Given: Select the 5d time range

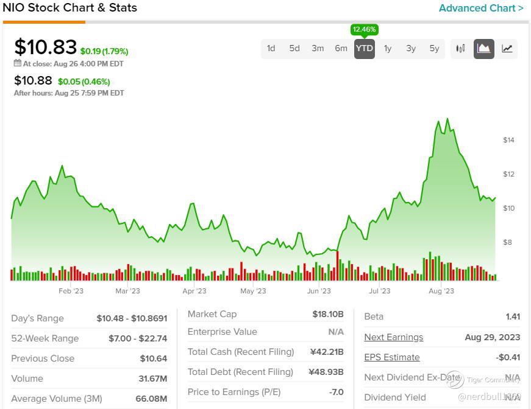Looking at the screenshot, I should click(294, 49).
